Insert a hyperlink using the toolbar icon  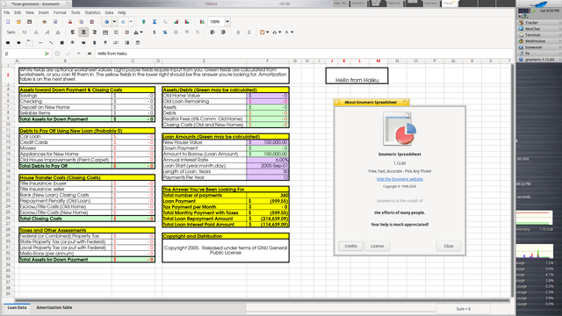tap(144, 22)
